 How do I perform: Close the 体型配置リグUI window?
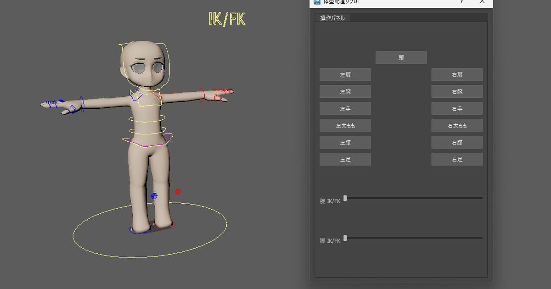pyautogui.click(x=482, y=2)
